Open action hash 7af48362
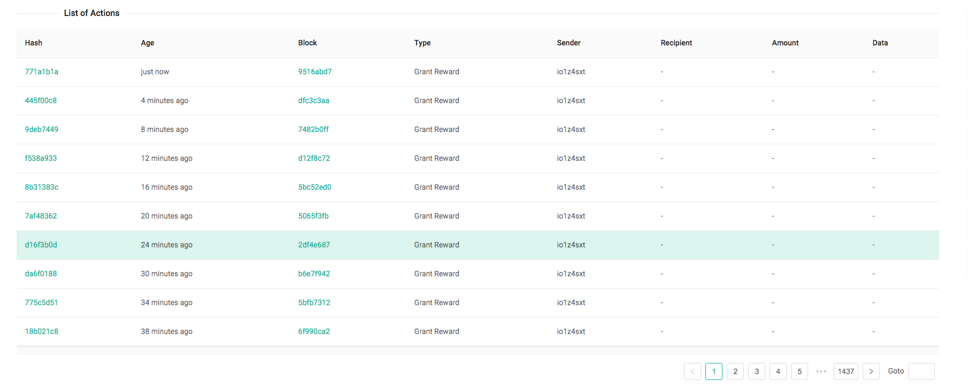The width and height of the screenshot is (968, 388). [x=41, y=216]
